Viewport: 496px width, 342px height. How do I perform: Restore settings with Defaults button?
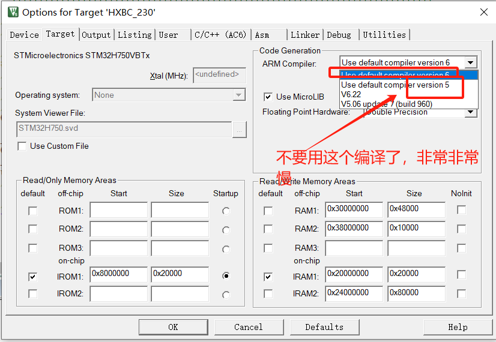point(324,327)
